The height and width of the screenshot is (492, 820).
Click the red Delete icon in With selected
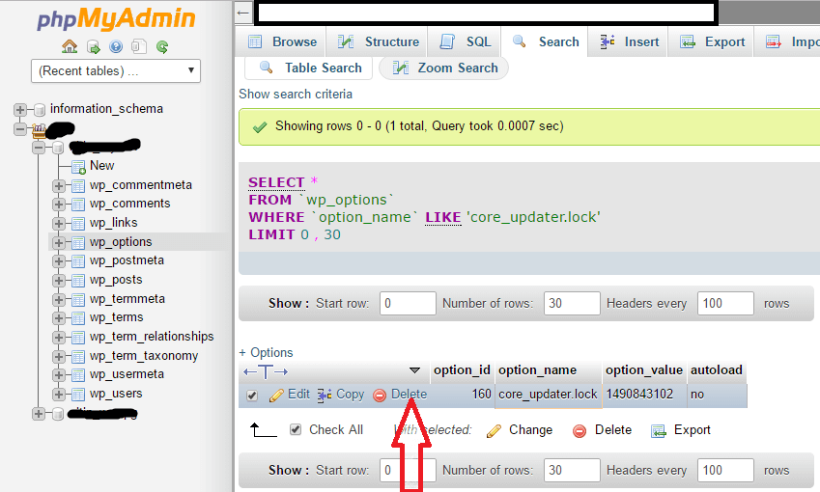[579, 430]
